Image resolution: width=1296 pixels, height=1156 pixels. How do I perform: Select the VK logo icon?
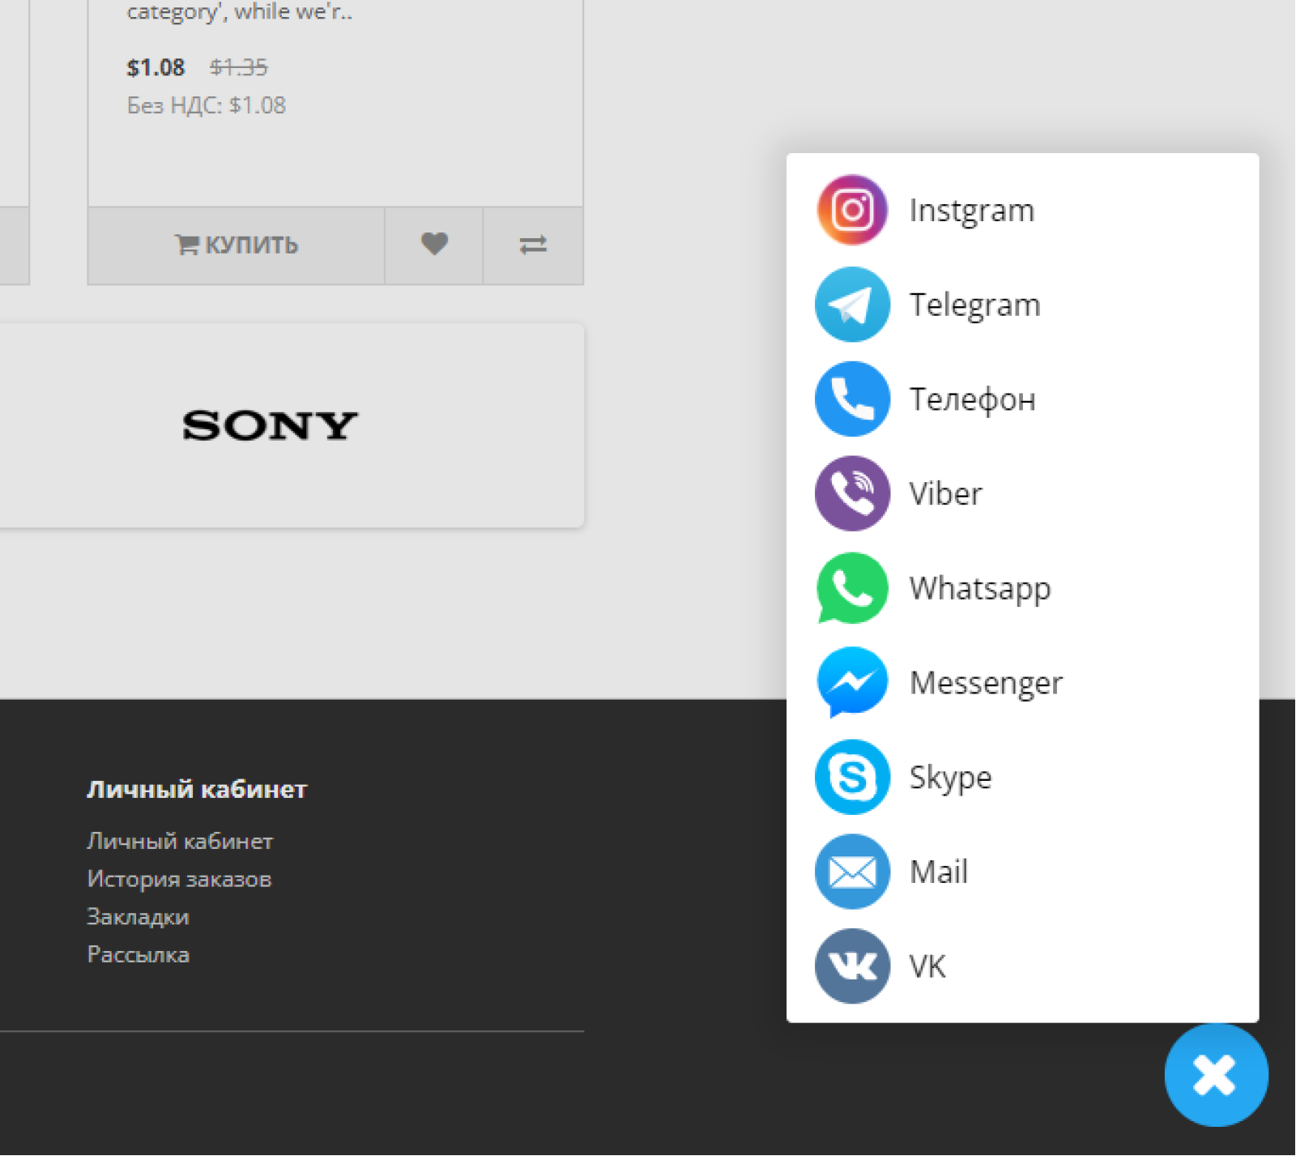pos(852,966)
